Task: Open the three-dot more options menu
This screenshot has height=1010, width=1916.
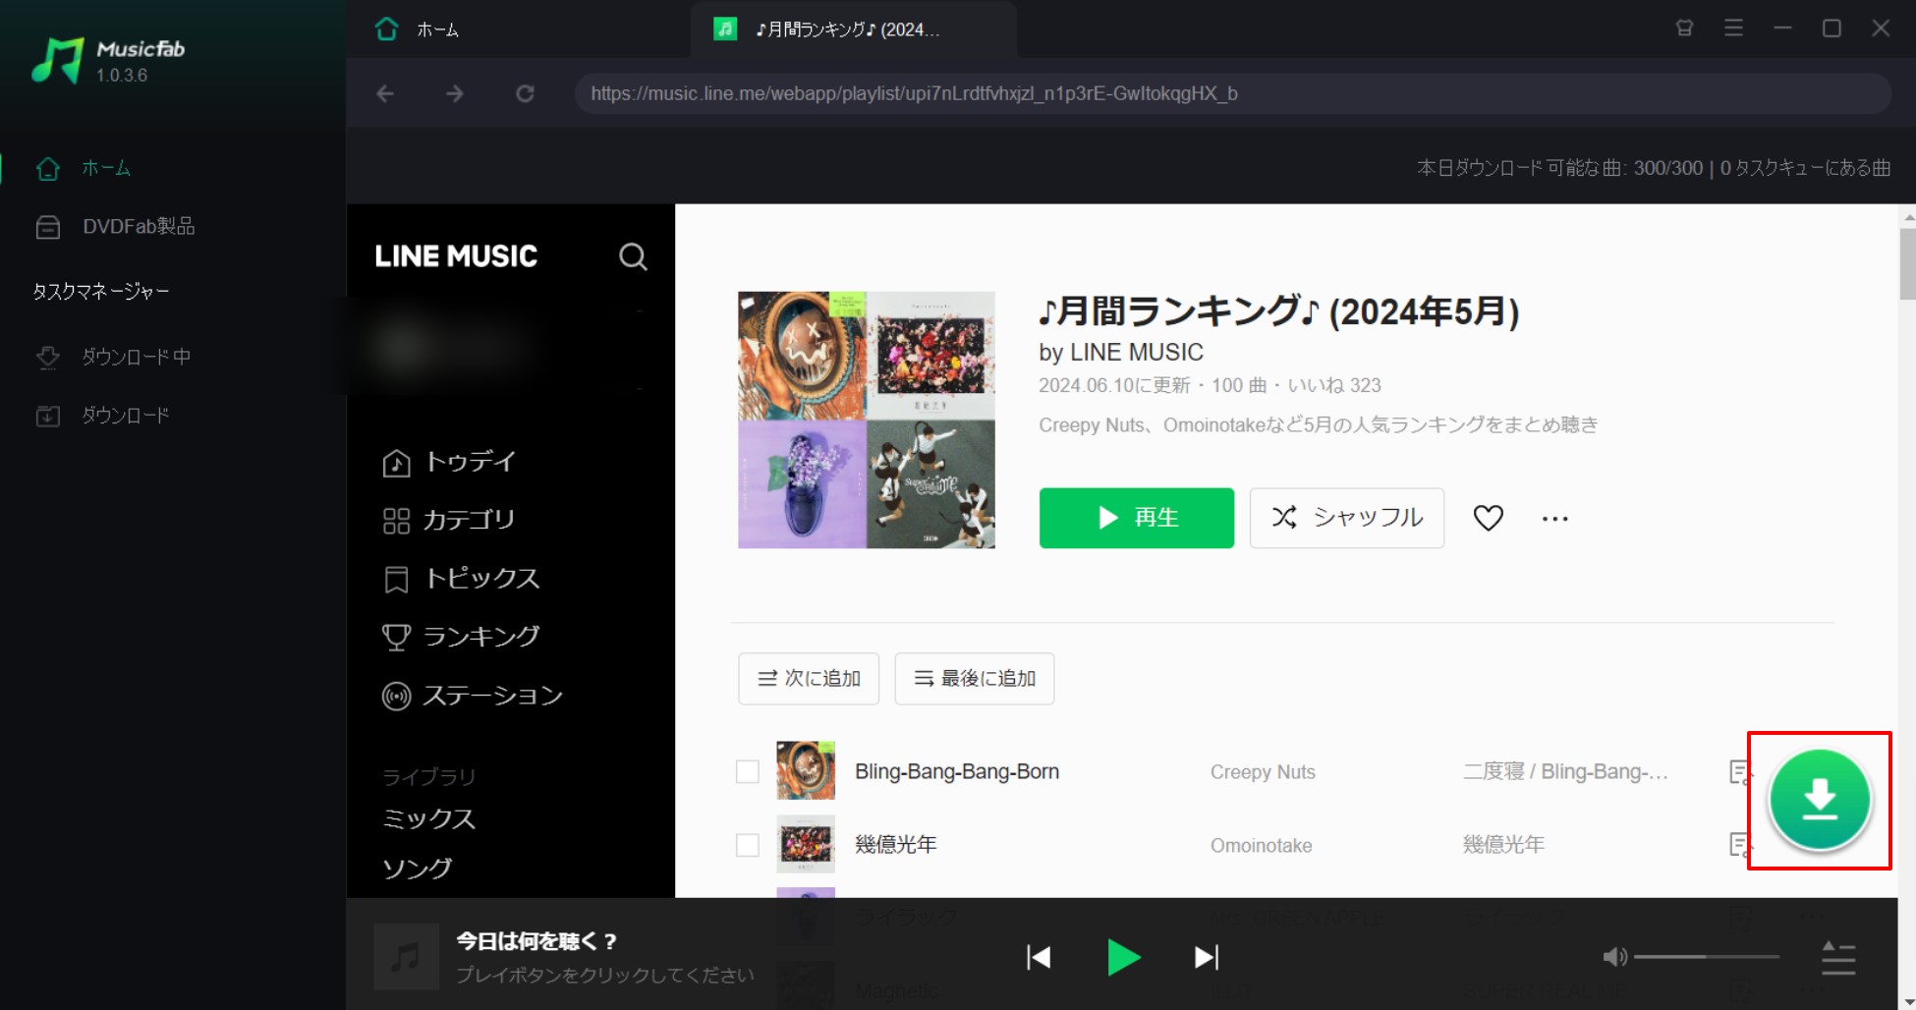Action: tap(1555, 519)
